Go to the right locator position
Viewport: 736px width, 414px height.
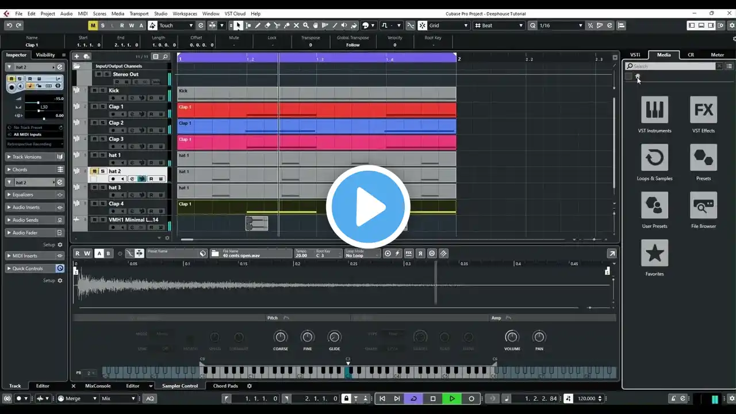click(397, 398)
